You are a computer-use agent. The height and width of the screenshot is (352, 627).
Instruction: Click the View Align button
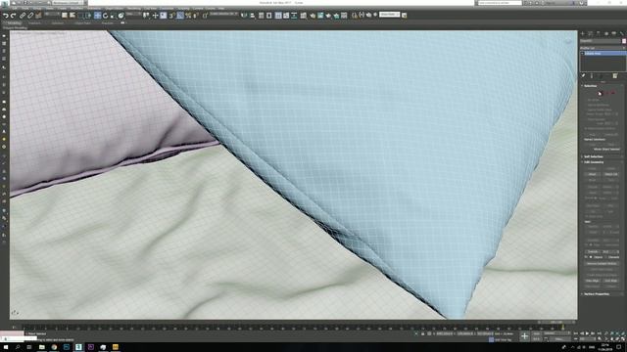tap(592, 281)
